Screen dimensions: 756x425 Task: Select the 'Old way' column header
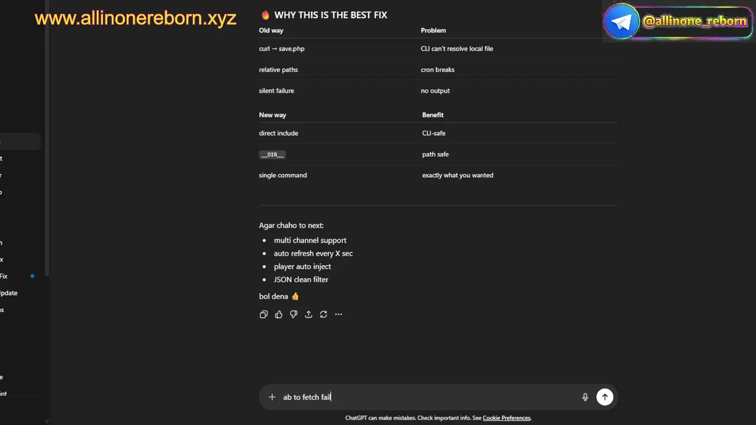[271, 30]
